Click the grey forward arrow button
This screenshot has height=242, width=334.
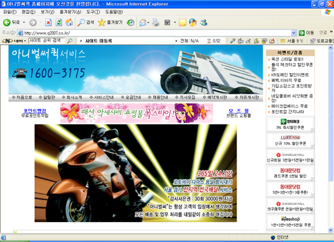coord(33,22)
